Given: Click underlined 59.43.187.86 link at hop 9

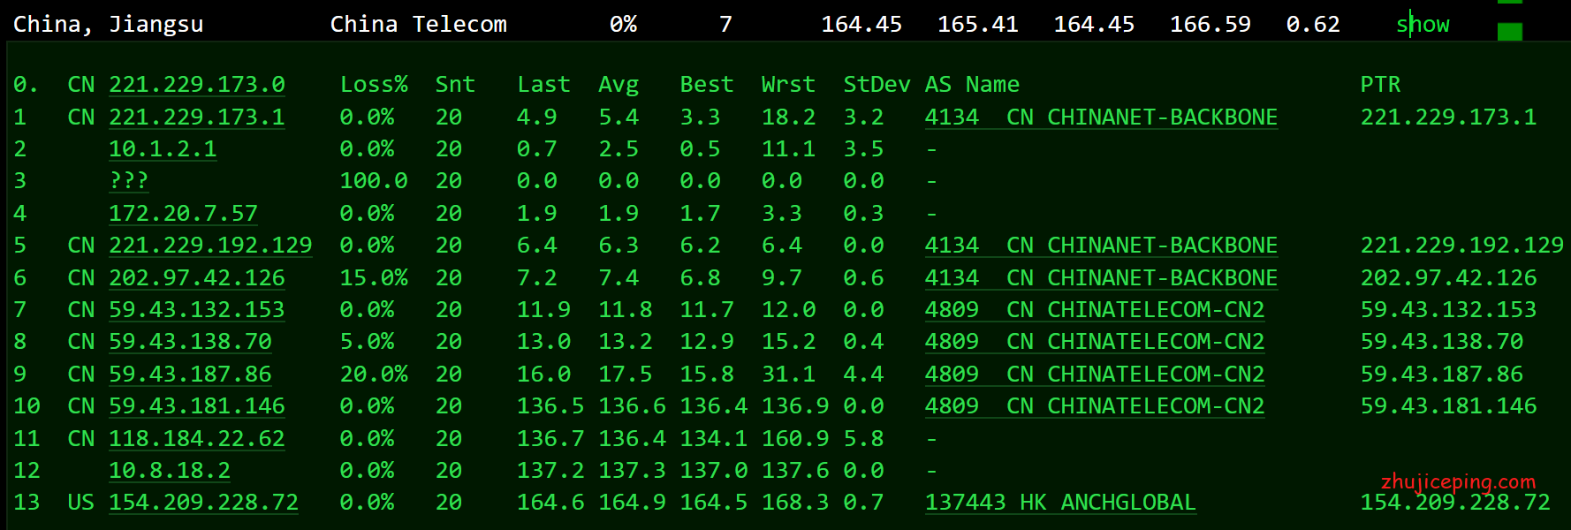Looking at the screenshot, I should coord(190,375).
